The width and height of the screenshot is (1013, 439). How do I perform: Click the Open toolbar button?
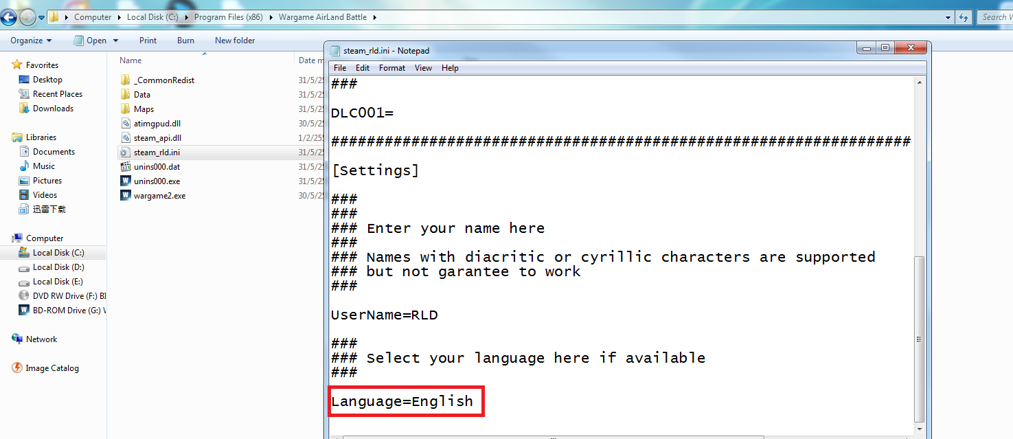(x=91, y=41)
